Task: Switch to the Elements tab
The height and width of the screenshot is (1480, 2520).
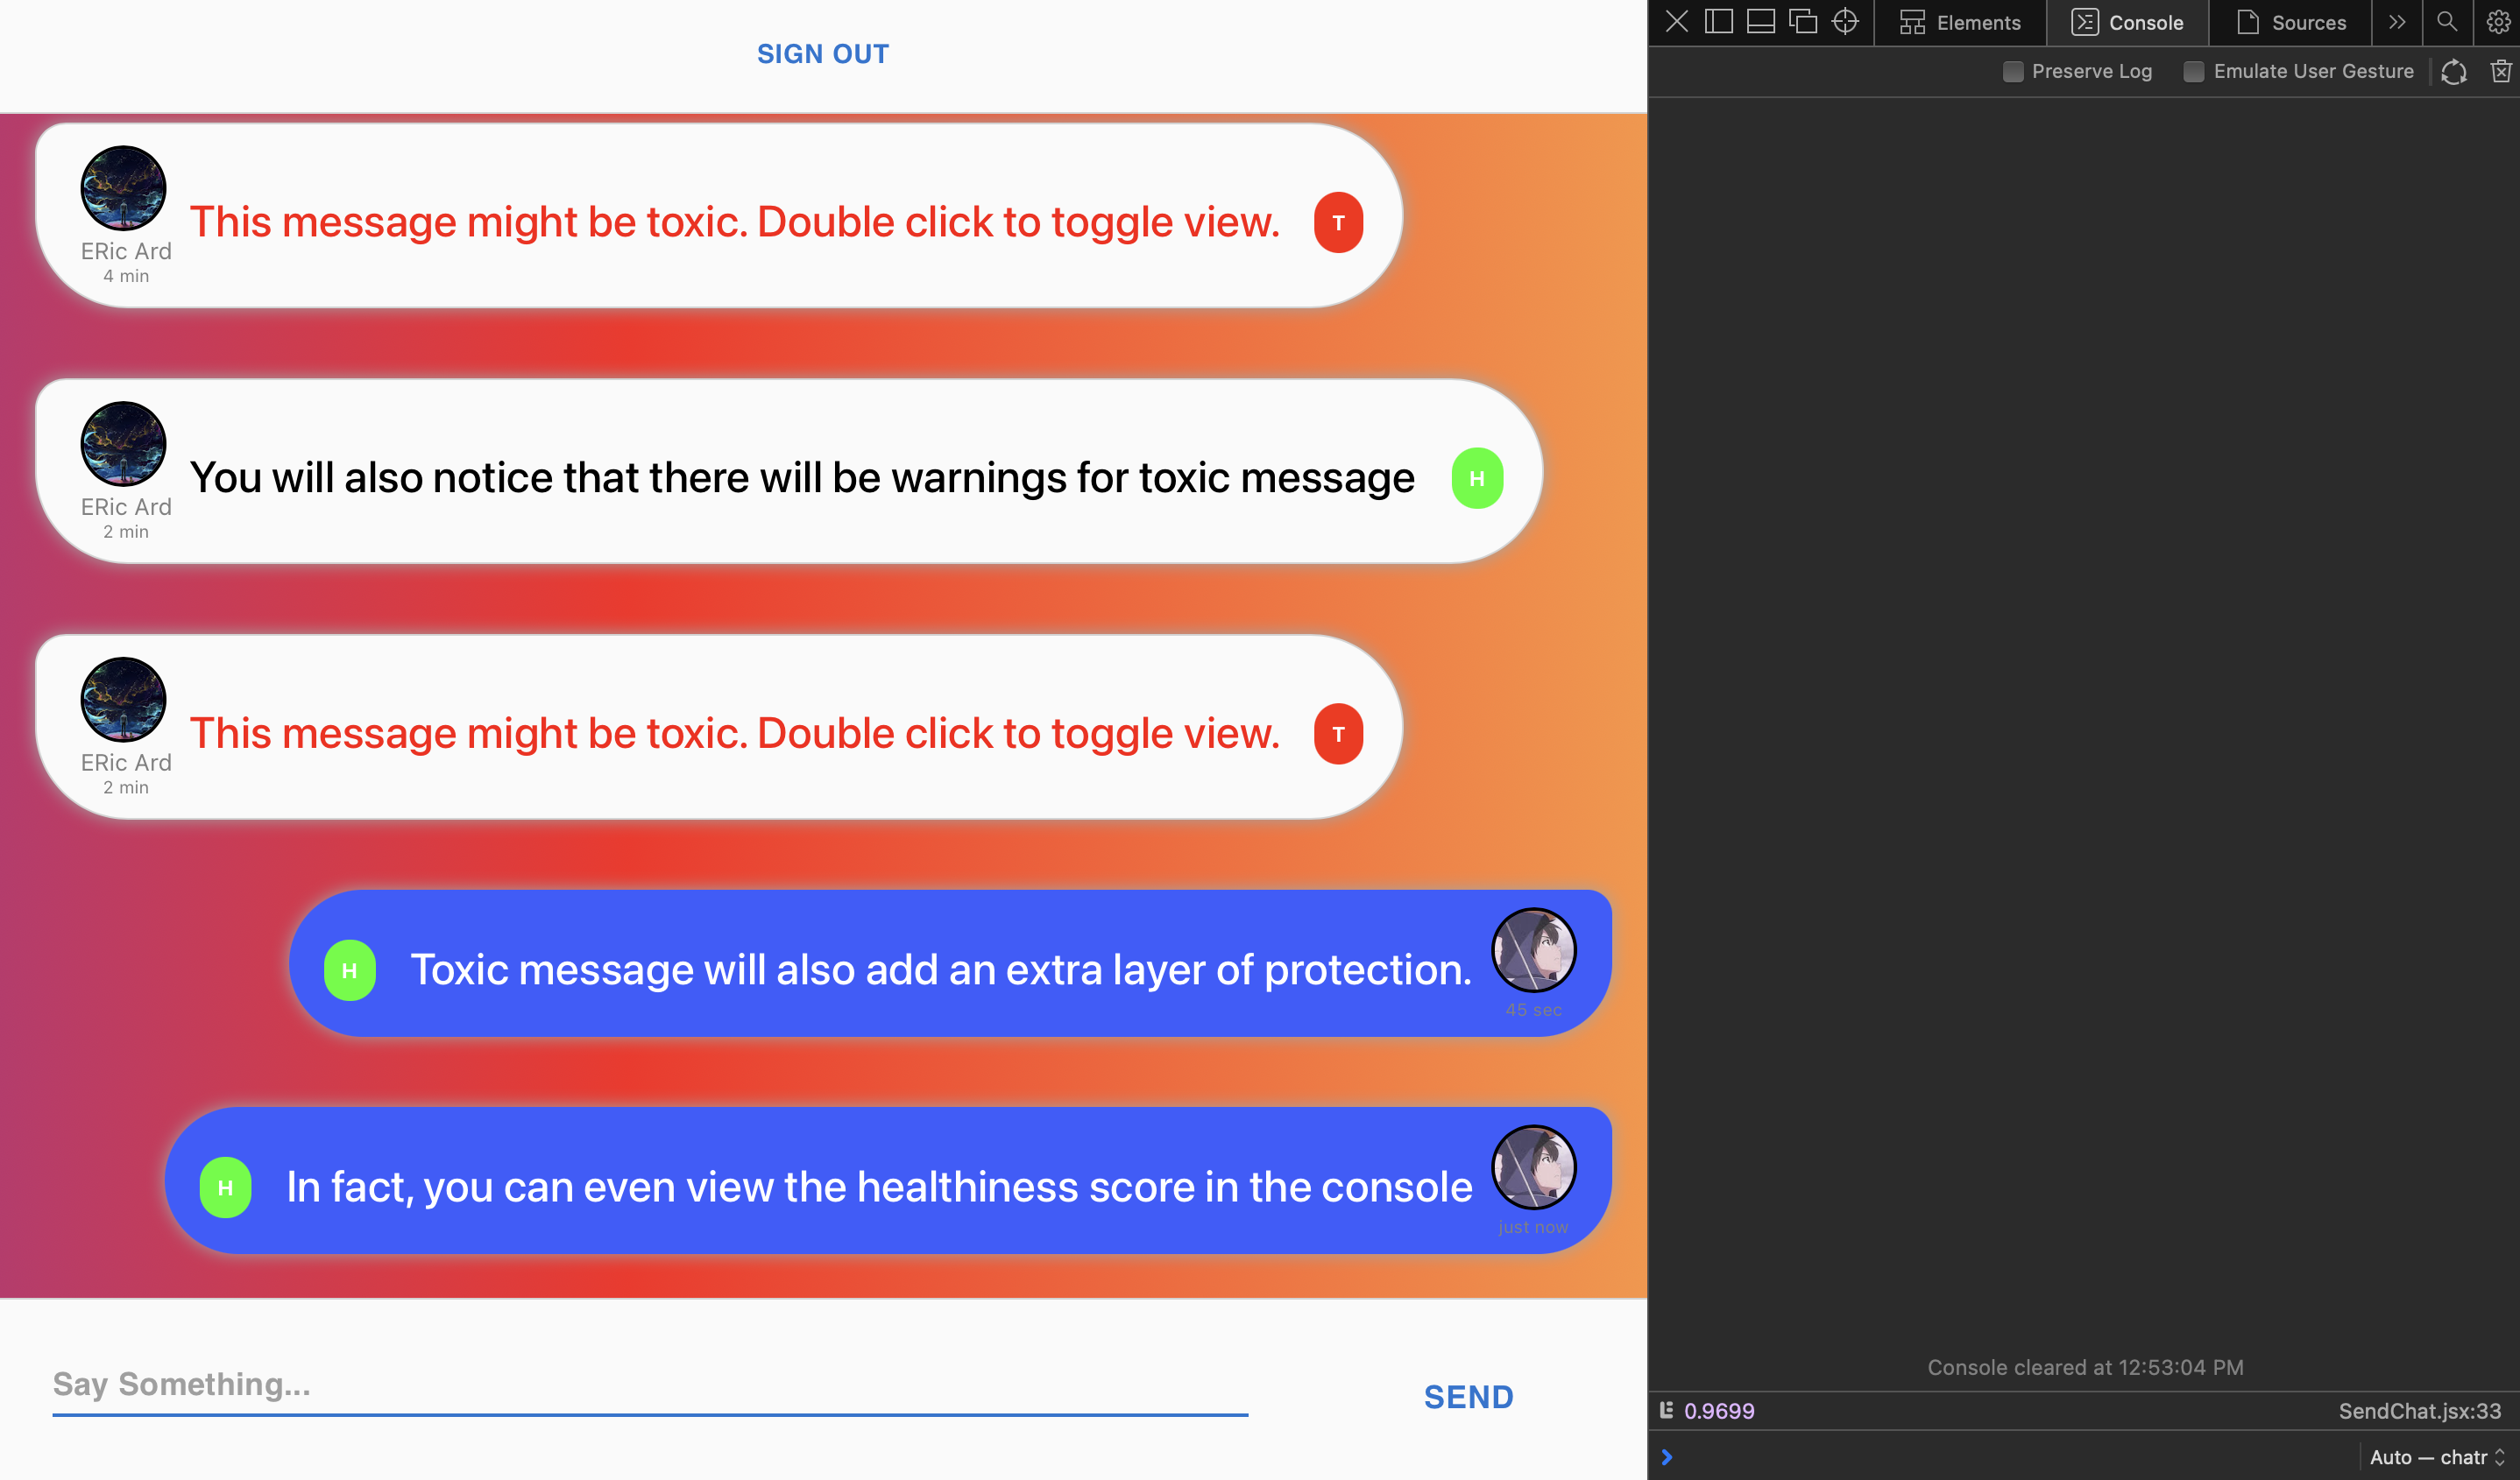Action: tap(1960, 22)
